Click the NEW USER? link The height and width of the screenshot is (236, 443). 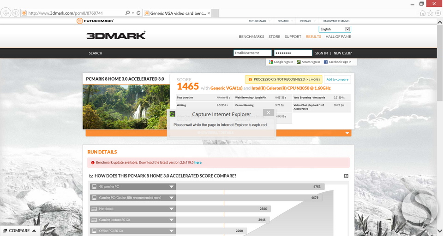(x=342, y=53)
